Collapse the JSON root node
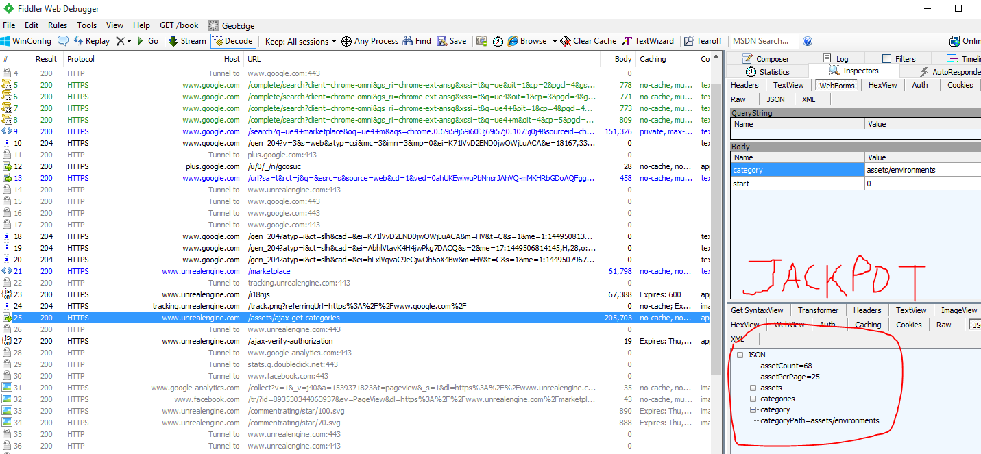Screen dimensions: 981x454 click(x=739, y=354)
